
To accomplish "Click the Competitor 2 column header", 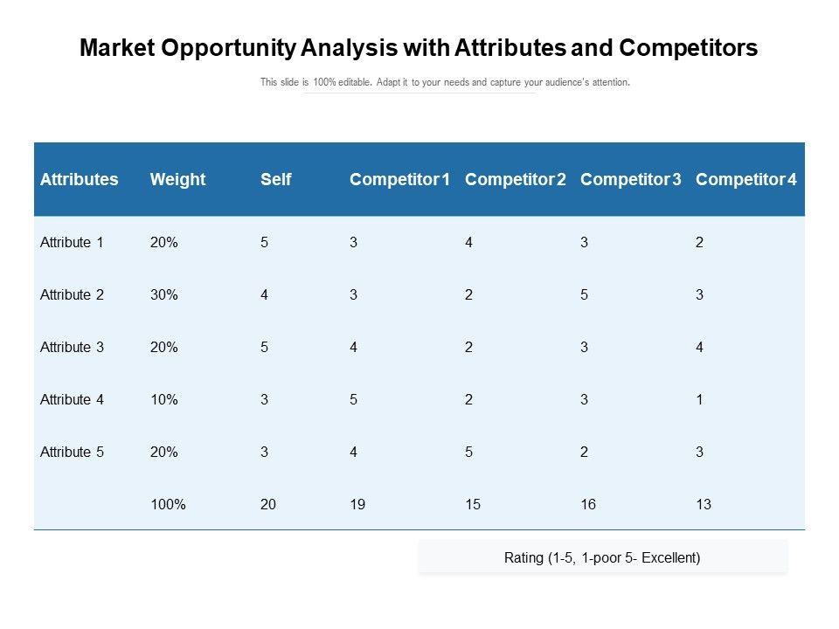I will (516, 180).
